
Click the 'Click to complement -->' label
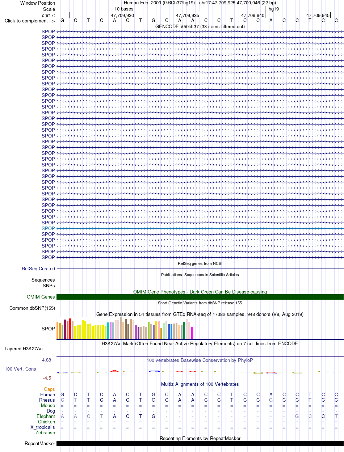point(30,21)
